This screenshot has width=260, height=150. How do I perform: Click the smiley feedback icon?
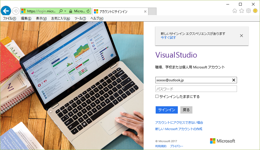[x=255, y=11]
